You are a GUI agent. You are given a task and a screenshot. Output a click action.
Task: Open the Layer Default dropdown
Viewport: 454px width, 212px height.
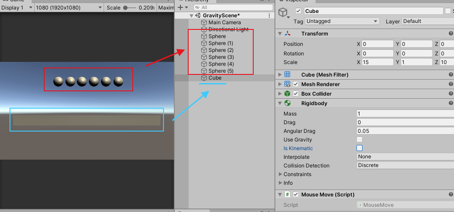428,21
